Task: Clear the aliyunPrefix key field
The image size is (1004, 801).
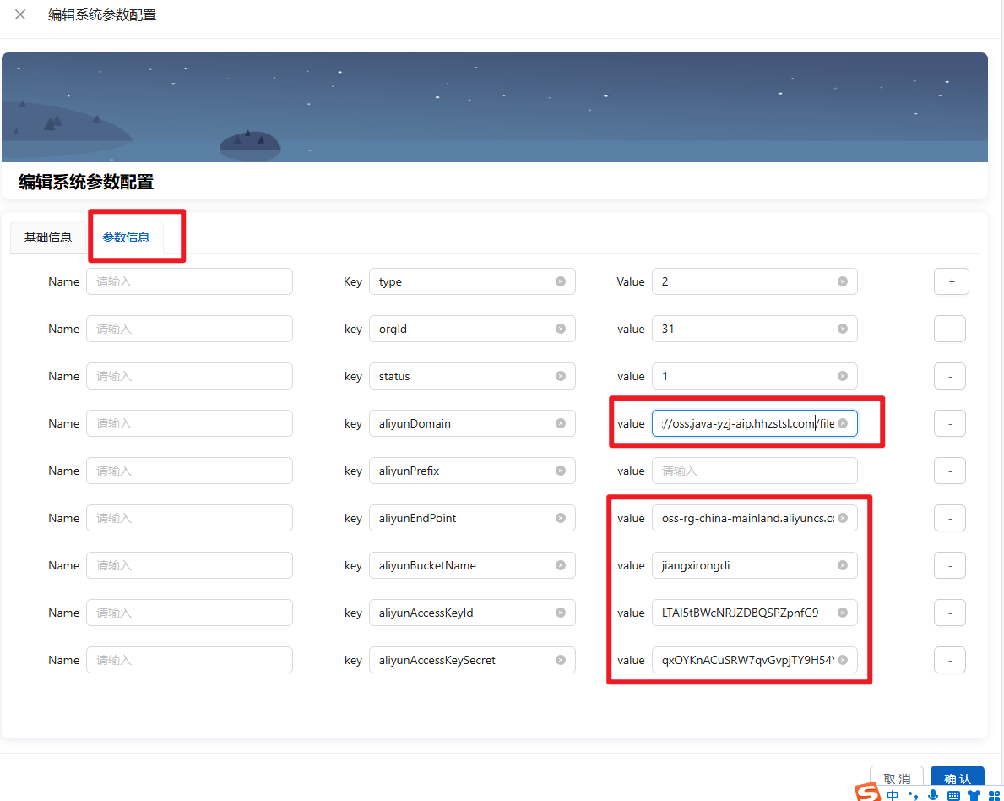Action: [x=561, y=471]
